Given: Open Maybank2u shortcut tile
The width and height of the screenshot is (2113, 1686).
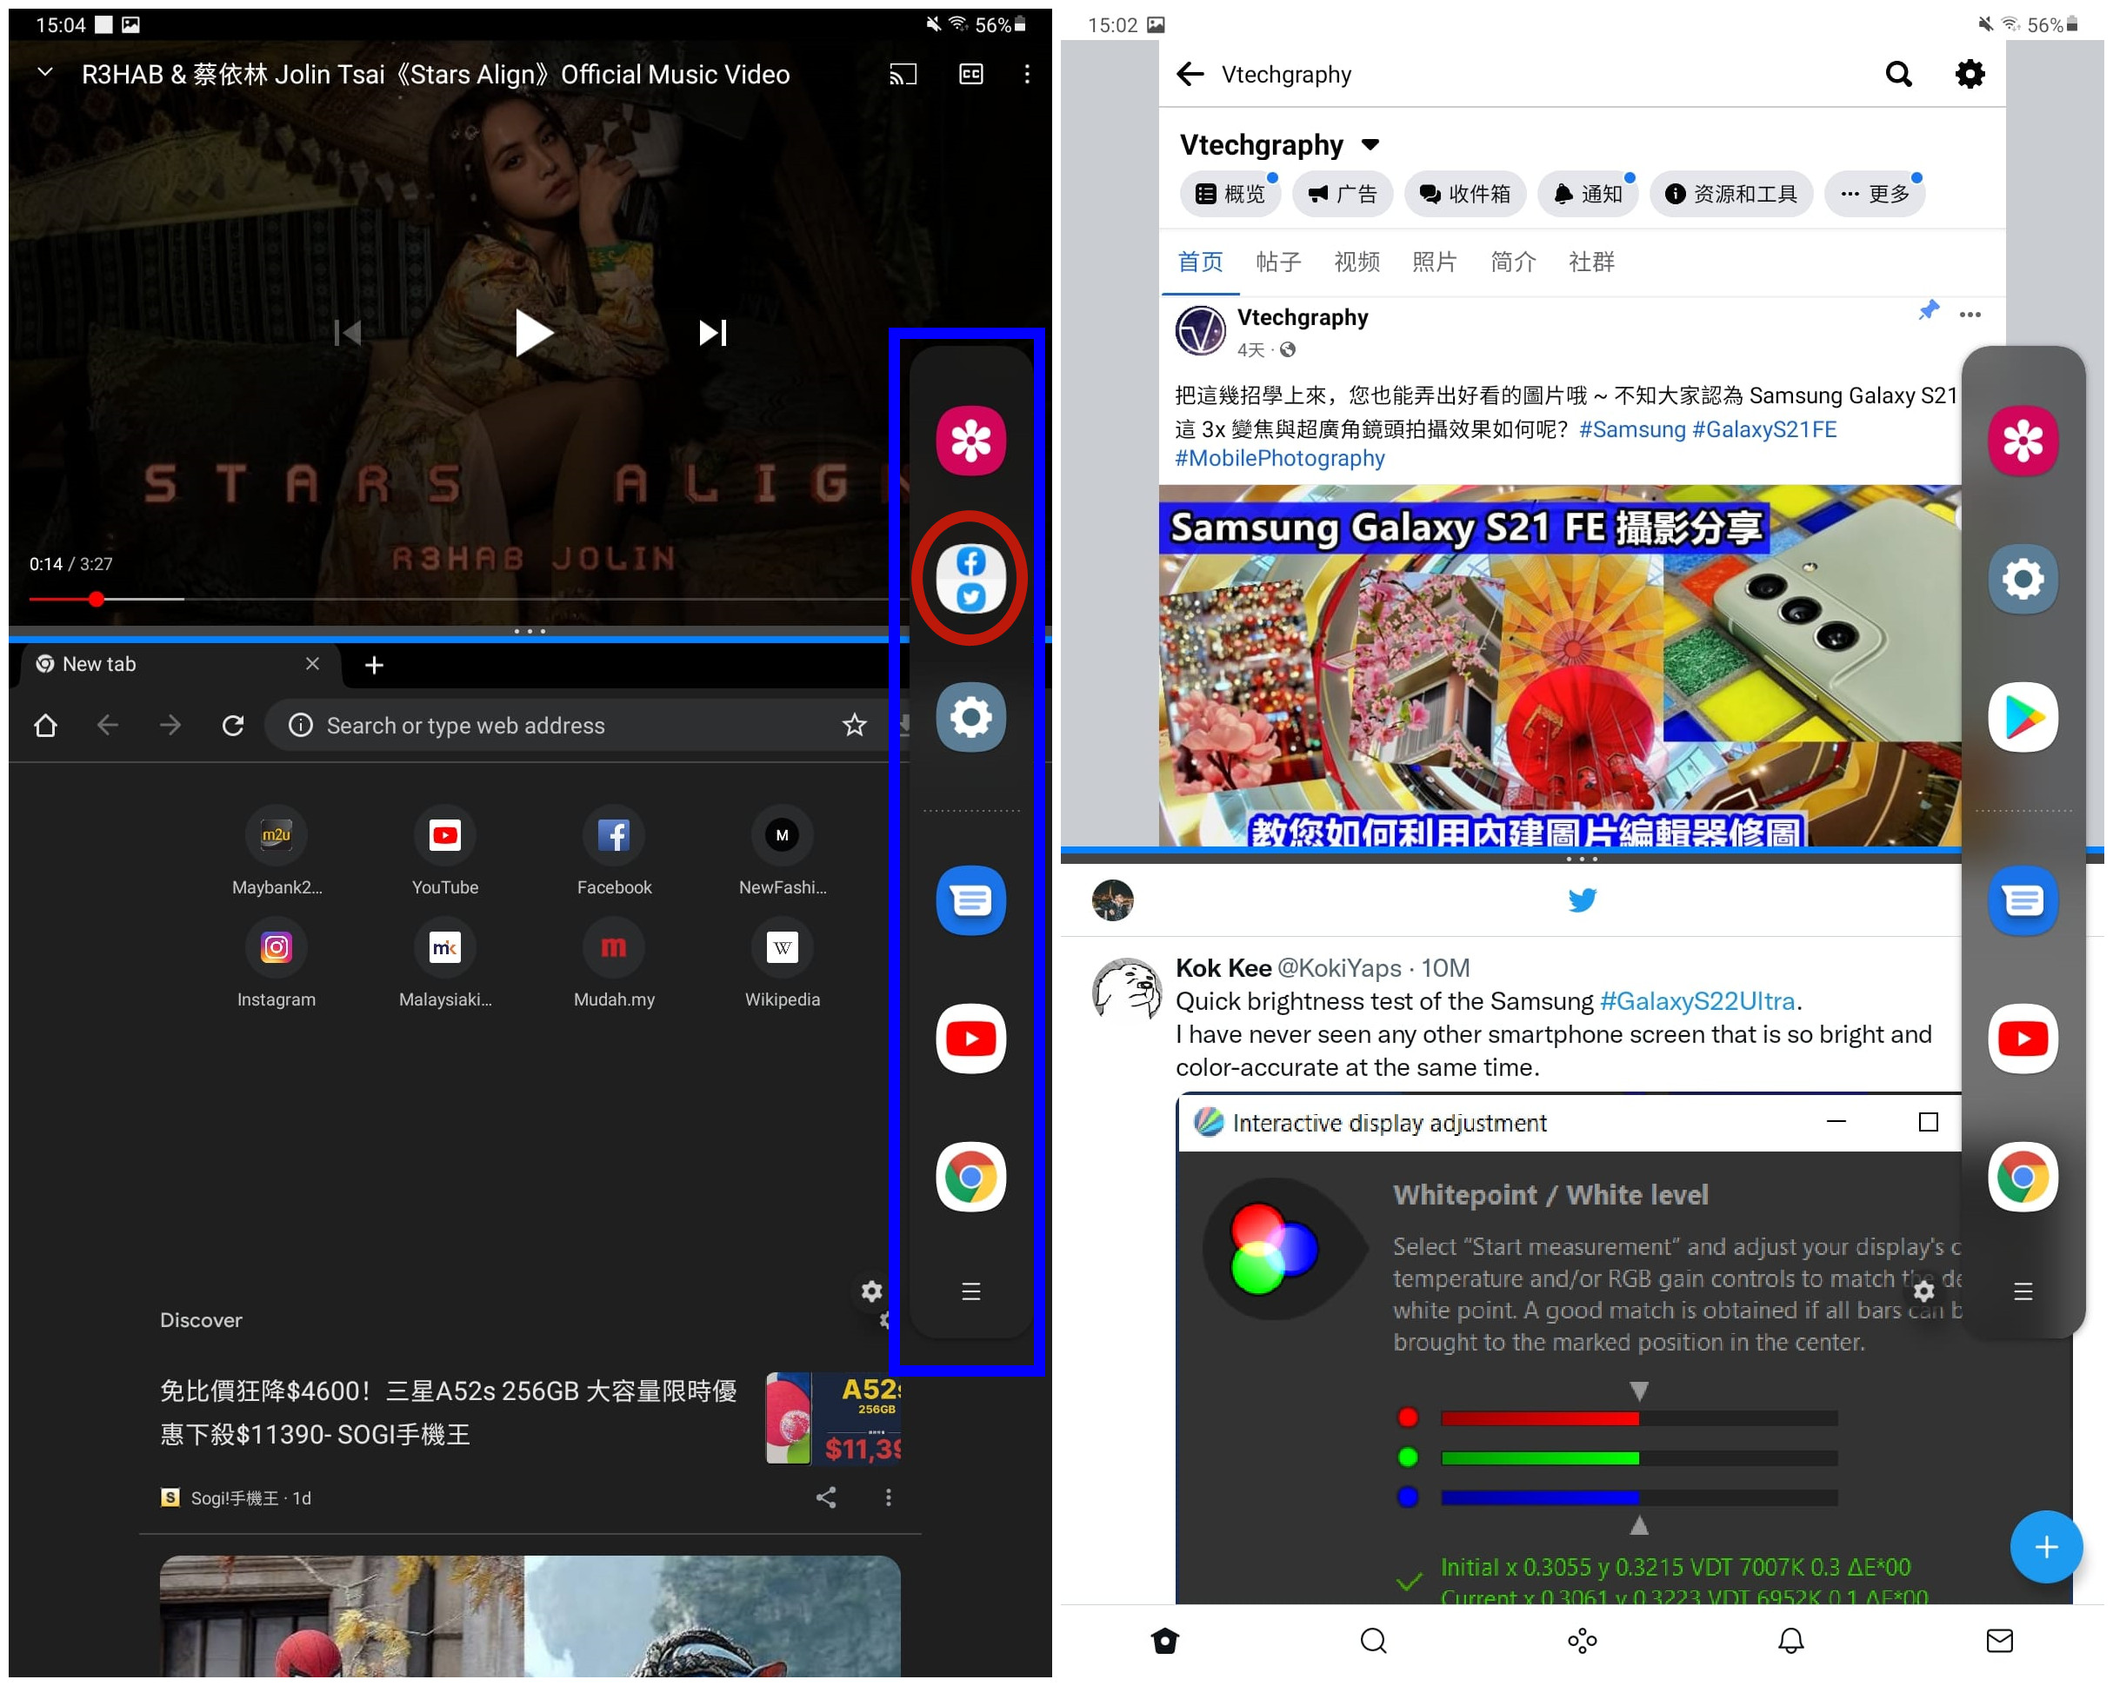Looking at the screenshot, I should click(x=277, y=850).
